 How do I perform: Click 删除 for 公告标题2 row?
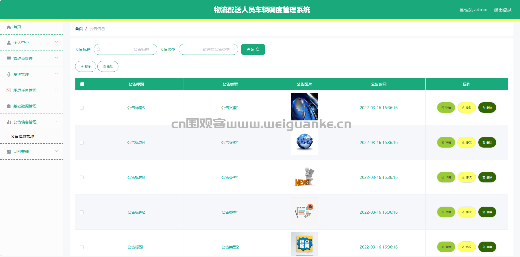point(487,212)
